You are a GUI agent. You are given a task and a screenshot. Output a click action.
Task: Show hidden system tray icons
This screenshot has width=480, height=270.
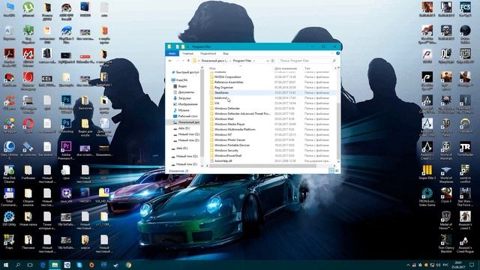[408, 265]
